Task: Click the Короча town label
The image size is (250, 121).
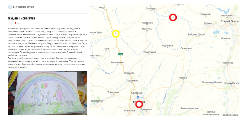Action: pyautogui.click(x=183, y=78)
